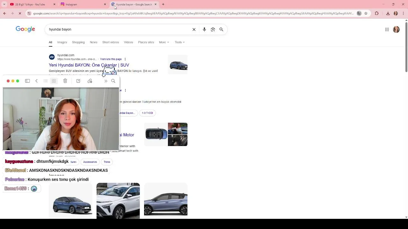This screenshot has height=229, width=408.
Task: Click the URL in the address bar
Action: [193, 13]
